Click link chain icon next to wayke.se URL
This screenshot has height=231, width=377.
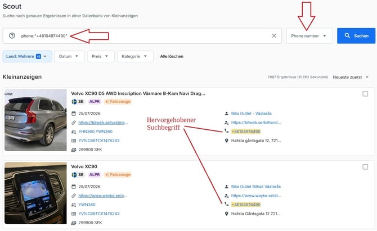(74, 196)
